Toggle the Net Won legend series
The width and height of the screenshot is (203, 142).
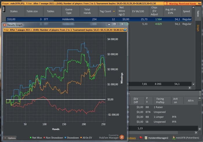[36, 138]
